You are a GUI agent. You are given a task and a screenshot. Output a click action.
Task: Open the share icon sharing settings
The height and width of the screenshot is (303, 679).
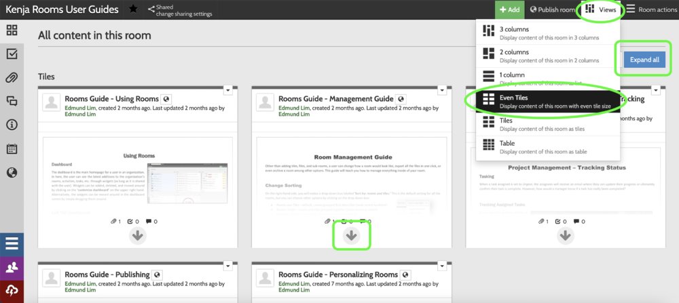151,9
